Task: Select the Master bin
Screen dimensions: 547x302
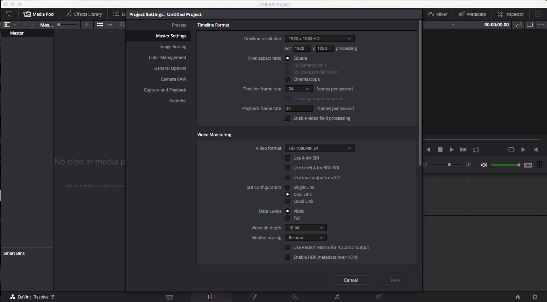Action: [x=27, y=33]
